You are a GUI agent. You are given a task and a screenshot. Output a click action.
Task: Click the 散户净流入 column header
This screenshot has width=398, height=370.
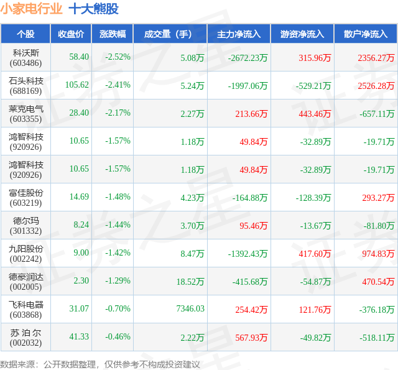click(x=366, y=34)
